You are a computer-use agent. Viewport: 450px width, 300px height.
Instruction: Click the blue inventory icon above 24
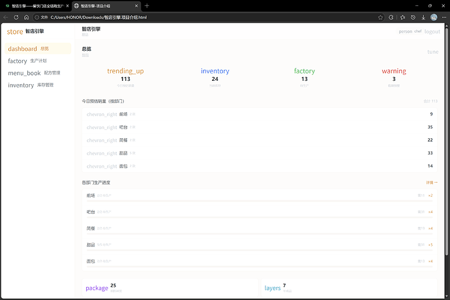click(215, 71)
